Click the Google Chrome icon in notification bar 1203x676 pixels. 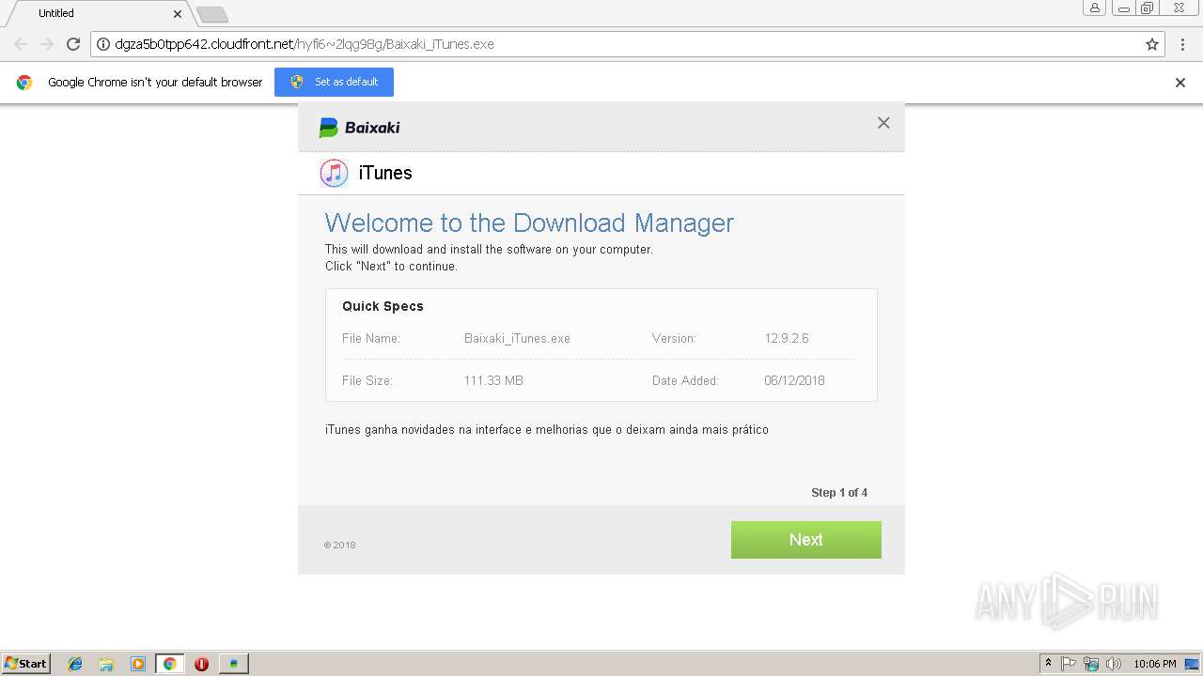click(x=24, y=83)
